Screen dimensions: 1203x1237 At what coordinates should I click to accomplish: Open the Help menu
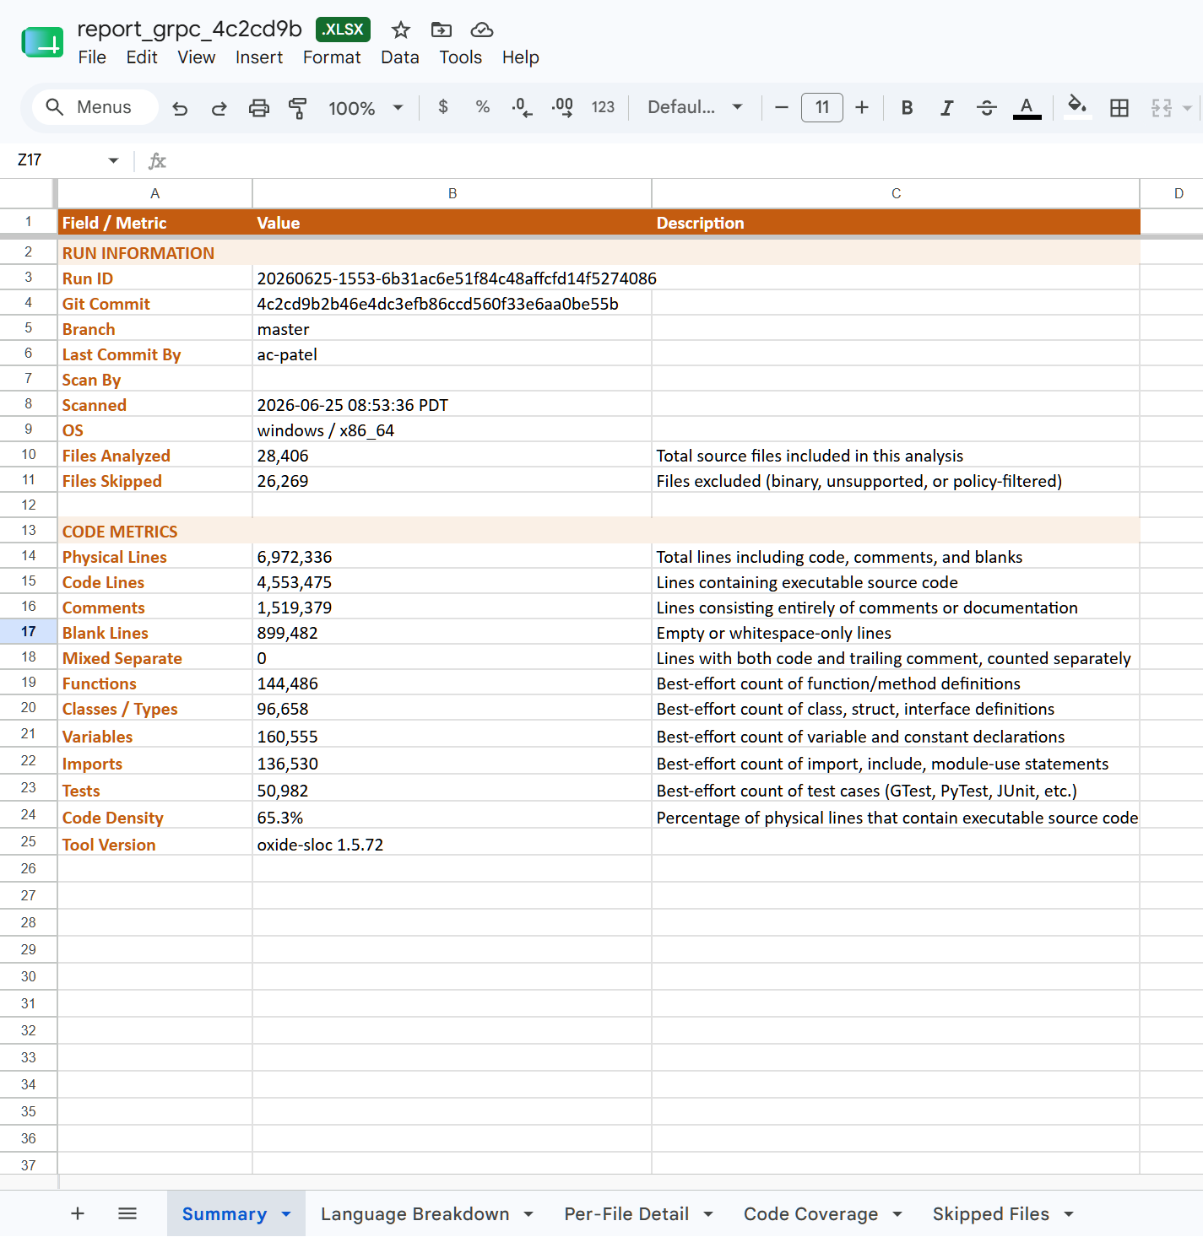[521, 57]
